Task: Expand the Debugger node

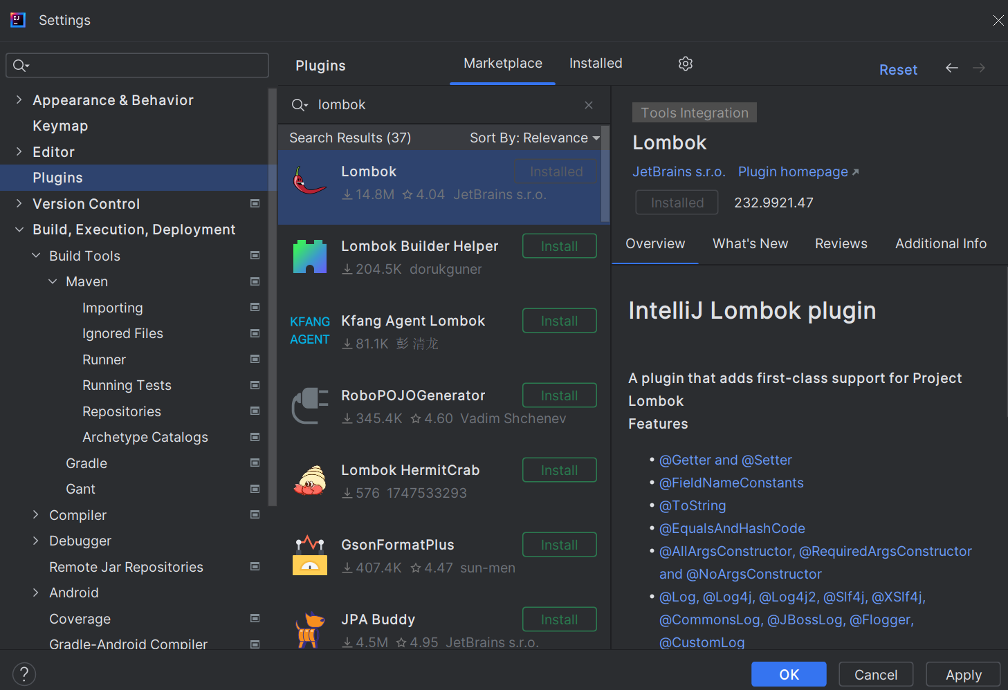Action: 36,541
